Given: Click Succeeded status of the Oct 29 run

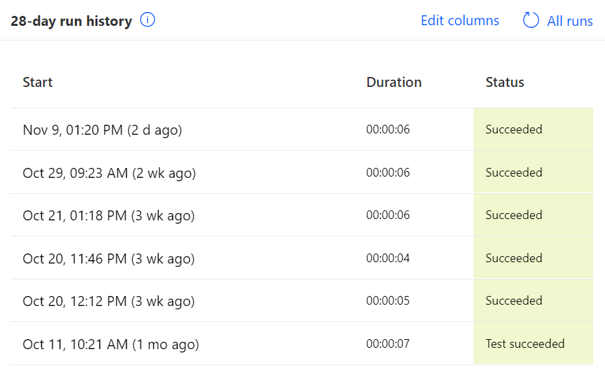Looking at the screenshot, I should click(513, 173).
